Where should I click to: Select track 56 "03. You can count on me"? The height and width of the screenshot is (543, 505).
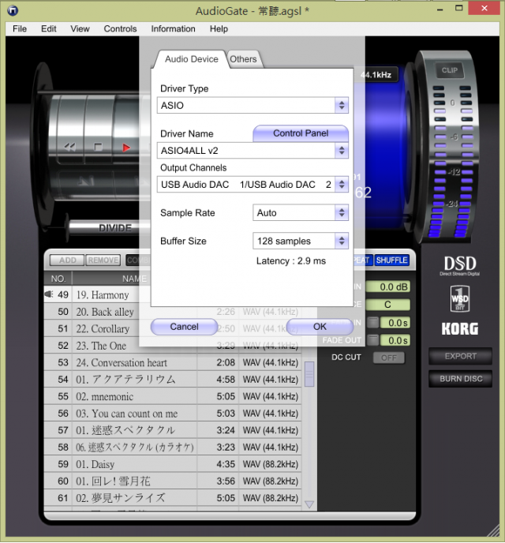coord(173,414)
